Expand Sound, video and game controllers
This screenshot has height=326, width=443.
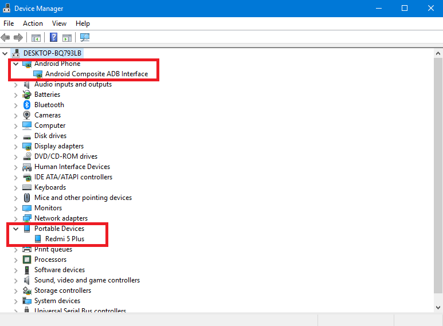coord(15,280)
